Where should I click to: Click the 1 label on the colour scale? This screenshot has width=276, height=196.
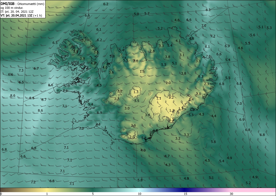pyautogui.click(x=47, y=194)
